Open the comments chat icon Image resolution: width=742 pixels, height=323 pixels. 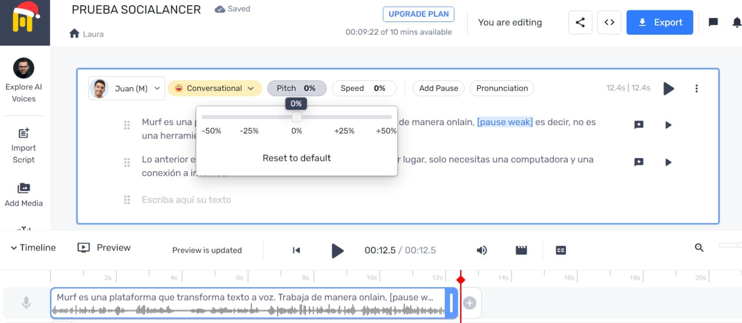[713, 22]
